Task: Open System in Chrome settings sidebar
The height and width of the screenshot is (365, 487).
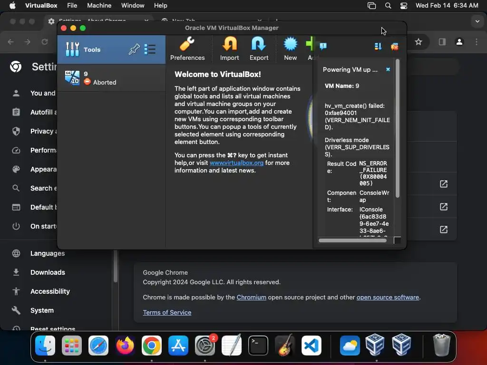Action: point(42,310)
